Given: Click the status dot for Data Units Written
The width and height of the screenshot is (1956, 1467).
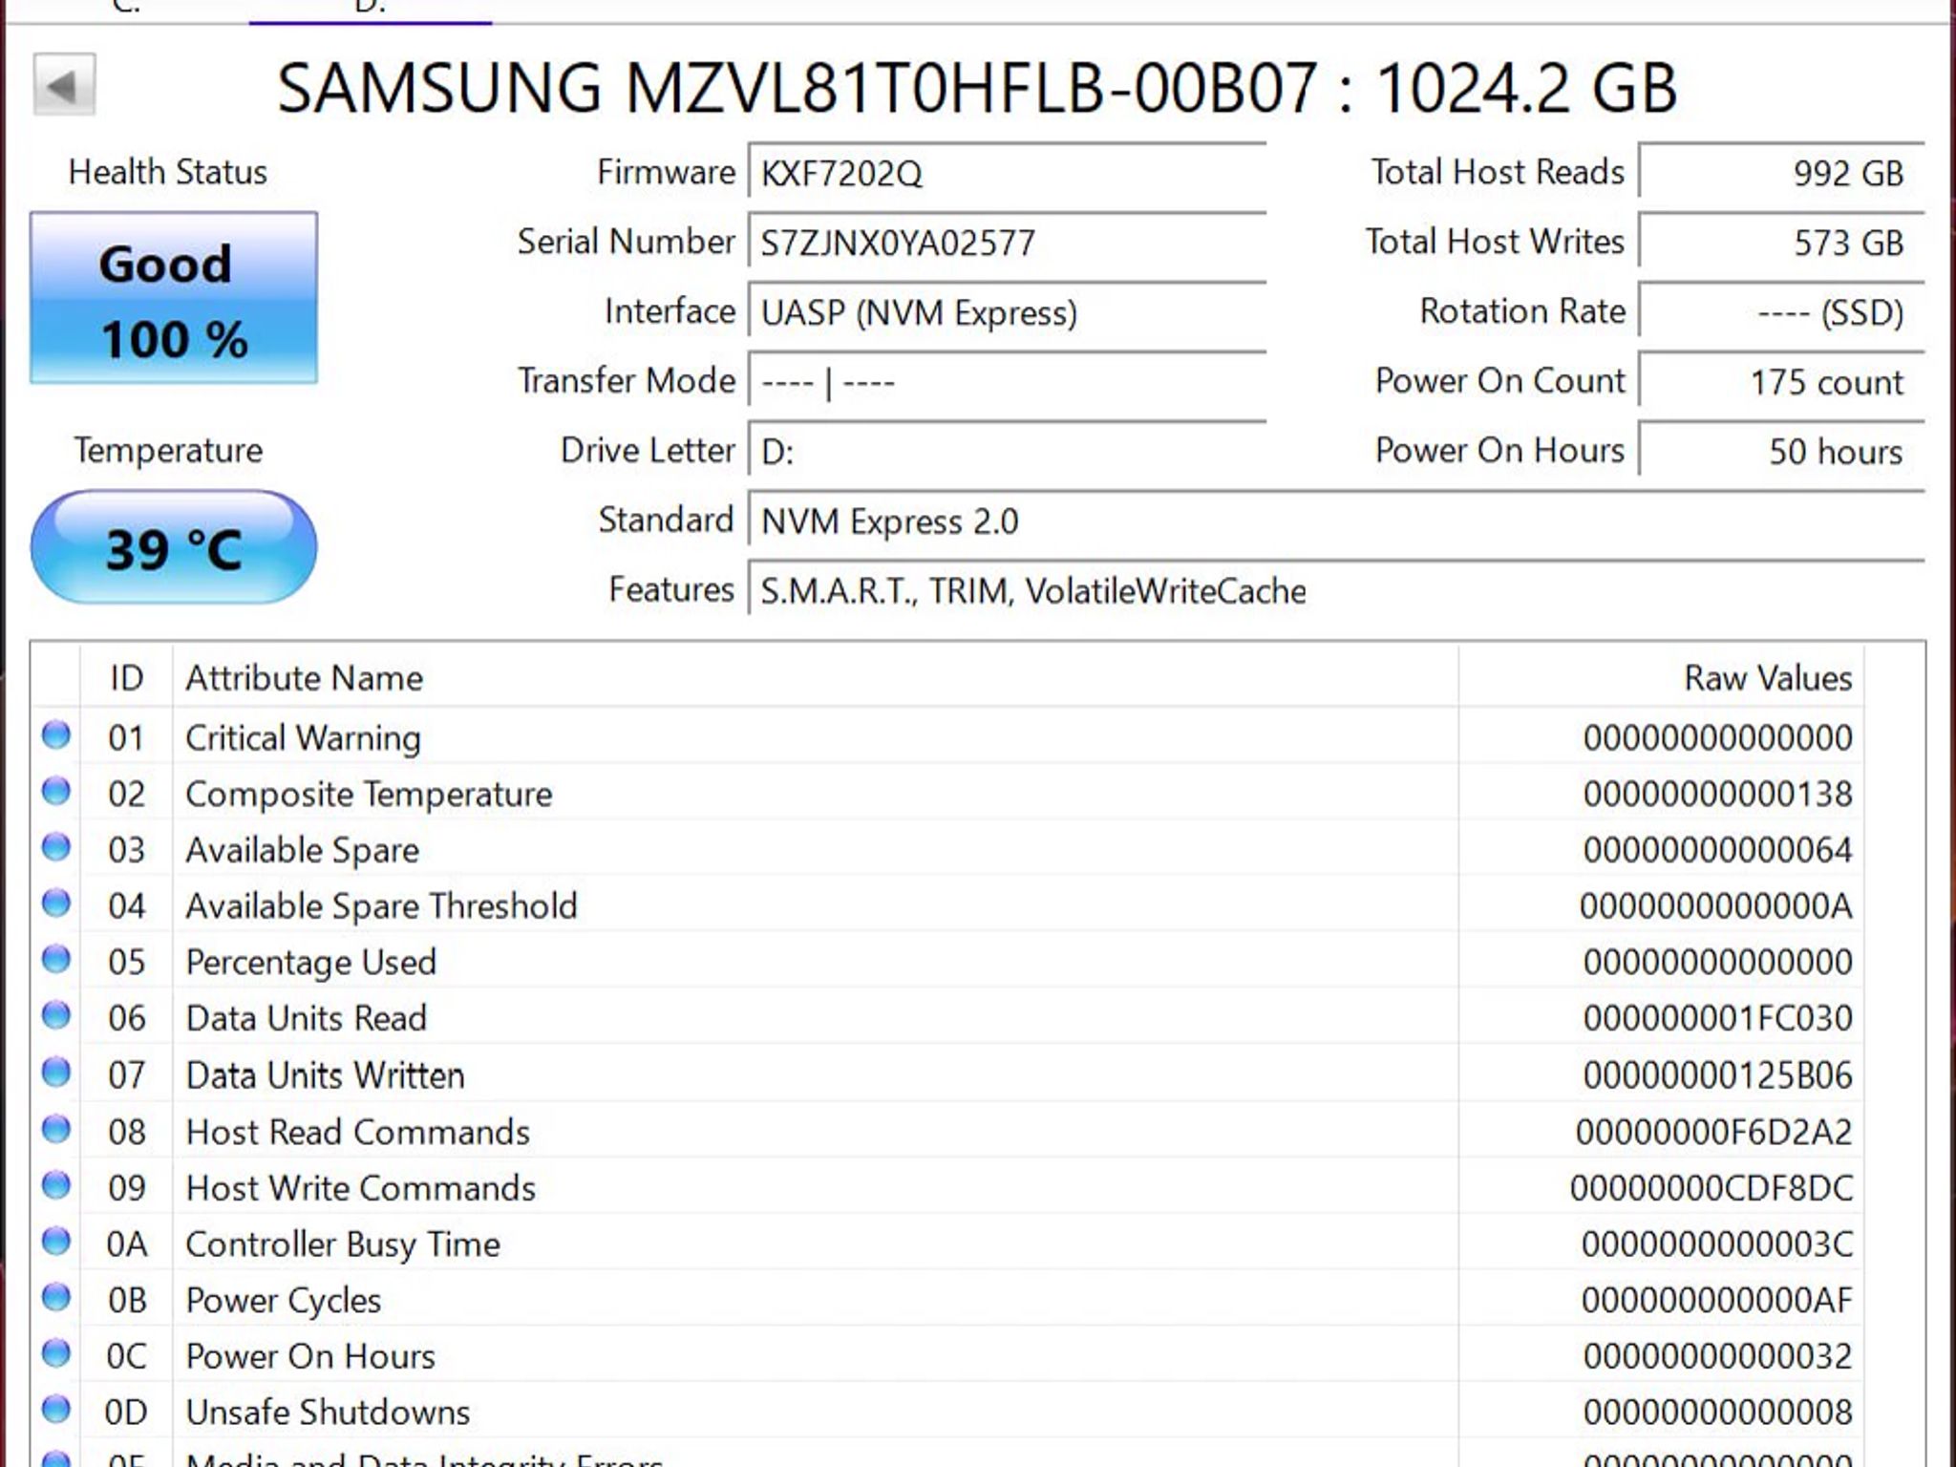Looking at the screenshot, I should click(x=56, y=1073).
